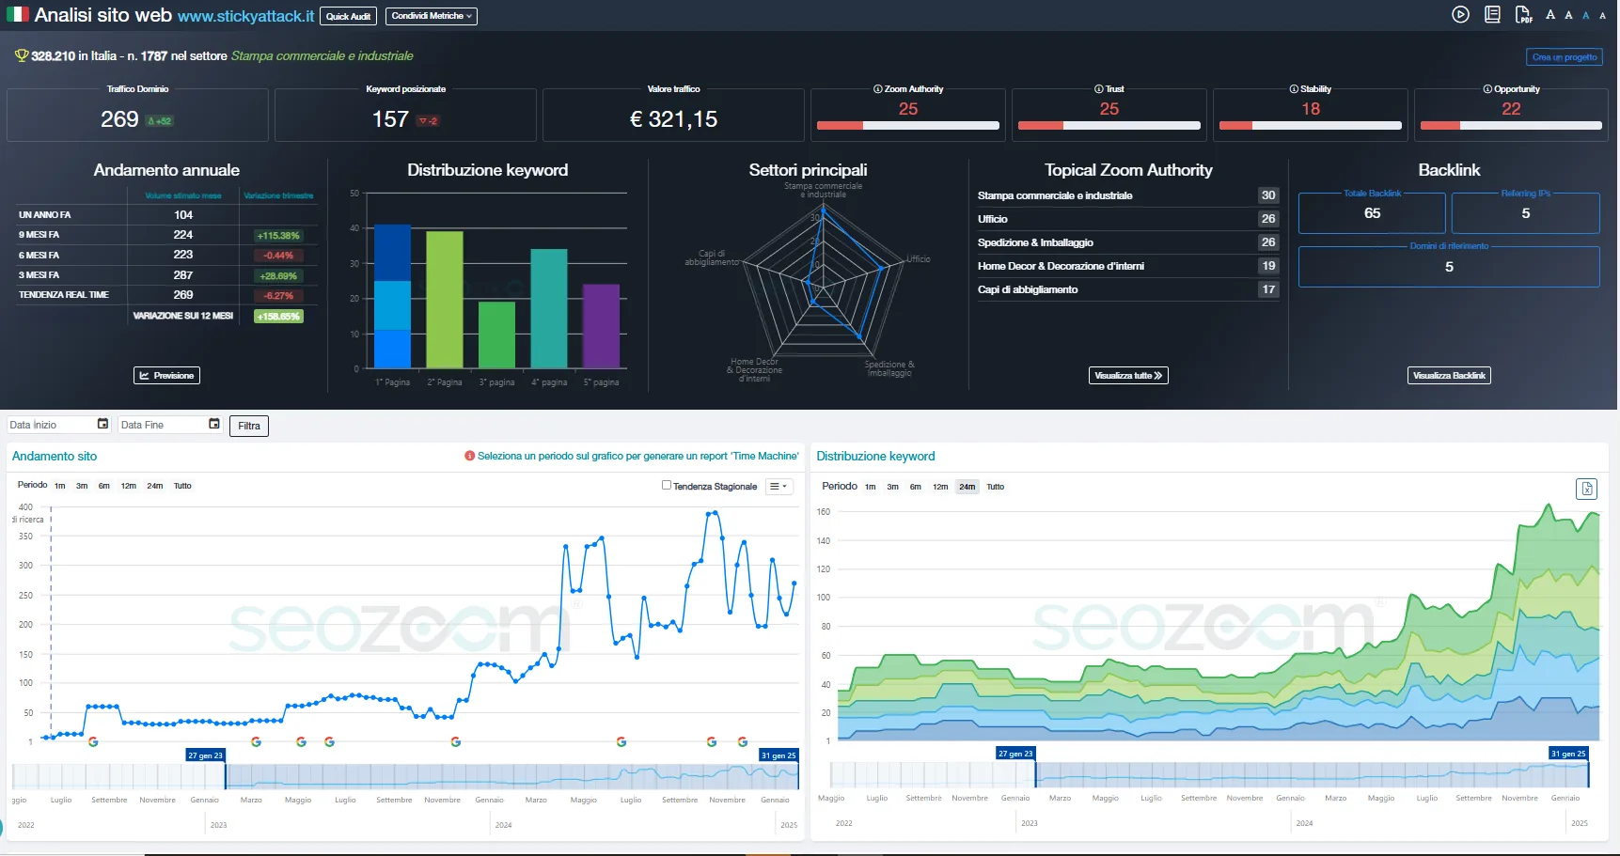
Task: Open the guide book icon
Action: (1492, 14)
